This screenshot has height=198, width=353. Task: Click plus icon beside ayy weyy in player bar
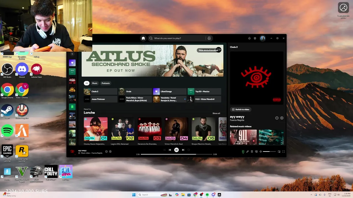(x=110, y=152)
